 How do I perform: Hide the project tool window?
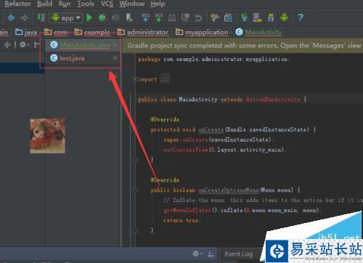(36, 44)
